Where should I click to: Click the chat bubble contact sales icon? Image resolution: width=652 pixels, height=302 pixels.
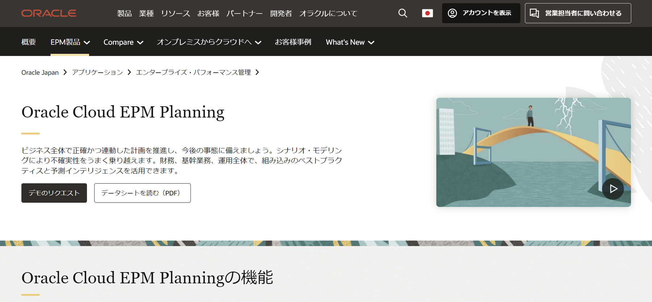point(534,13)
